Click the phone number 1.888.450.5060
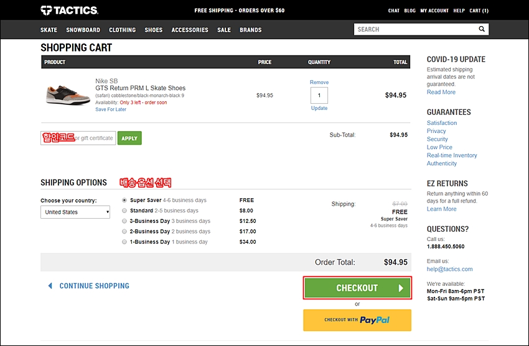This screenshot has width=529, height=346. coord(446,247)
